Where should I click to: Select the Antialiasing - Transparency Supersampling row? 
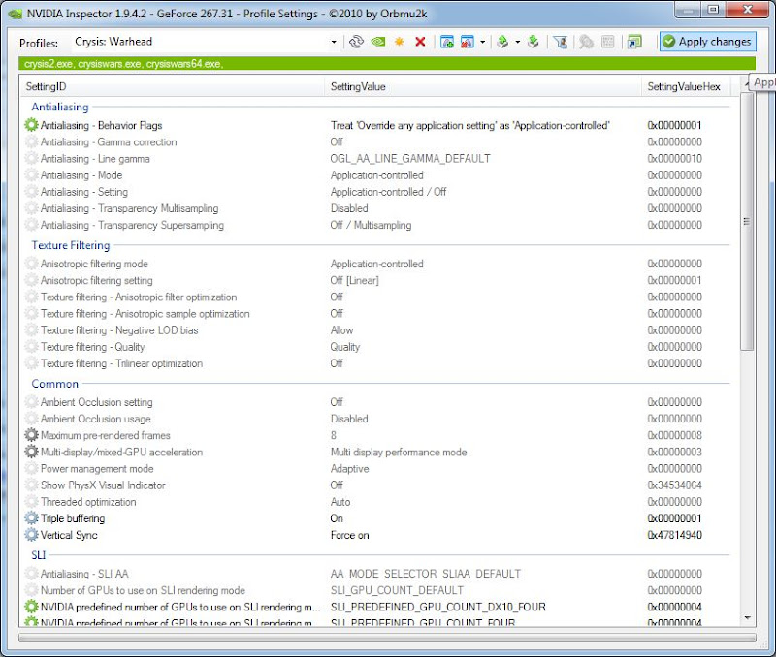(x=376, y=225)
